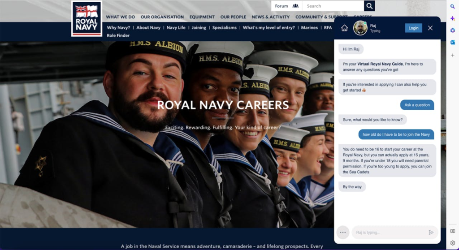Open the Our People menu
459x250 pixels.
(233, 17)
